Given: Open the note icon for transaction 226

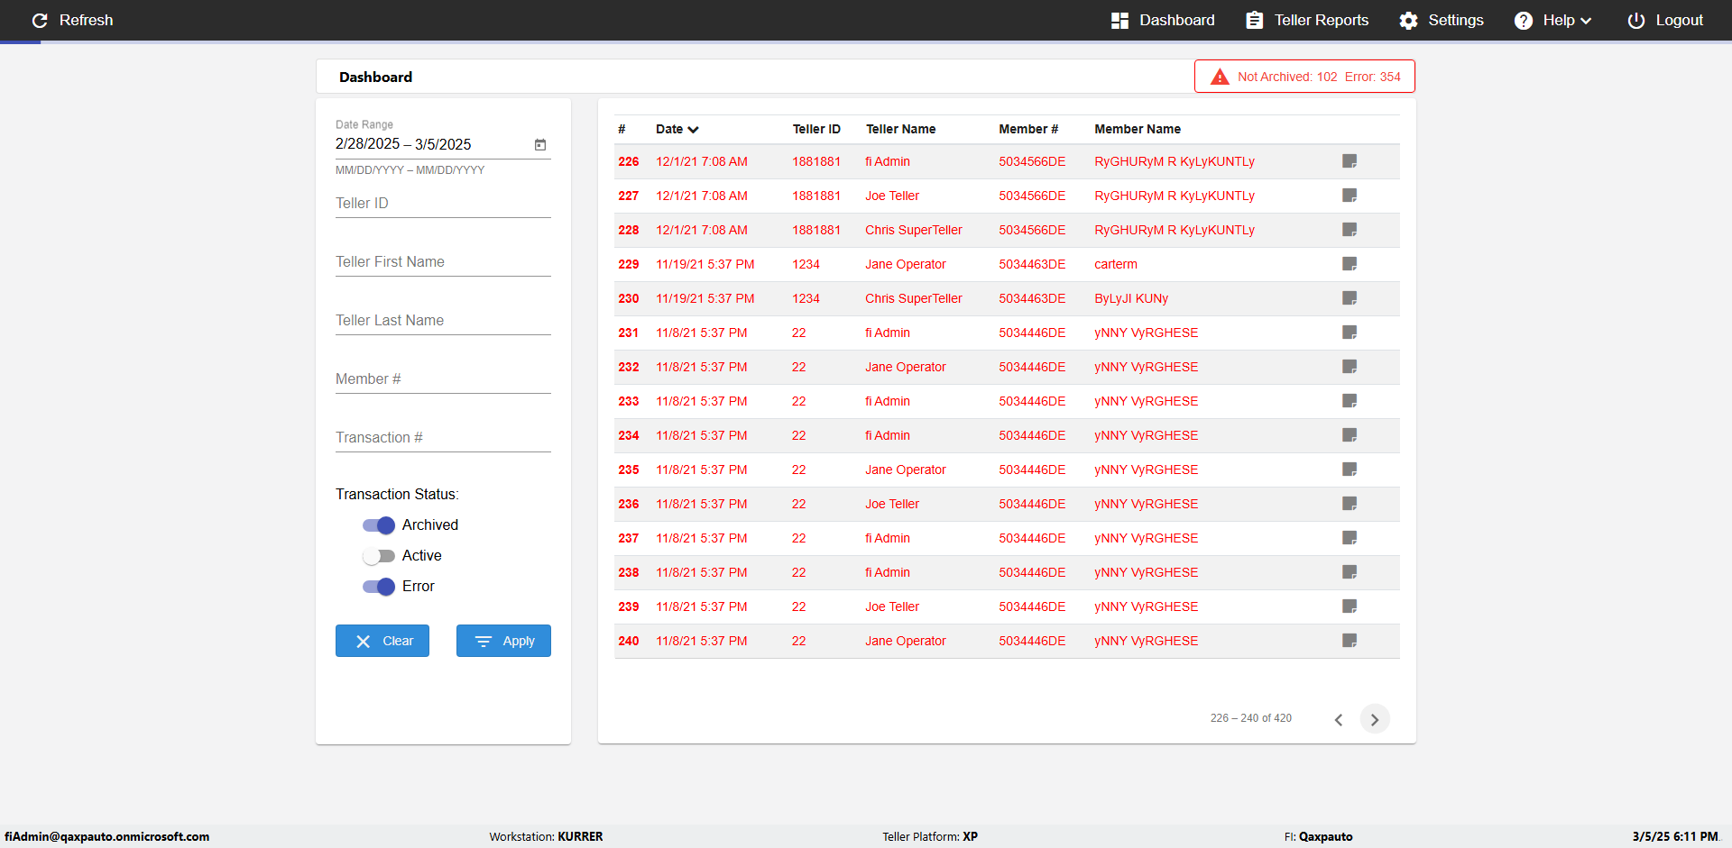Looking at the screenshot, I should point(1350,161).
